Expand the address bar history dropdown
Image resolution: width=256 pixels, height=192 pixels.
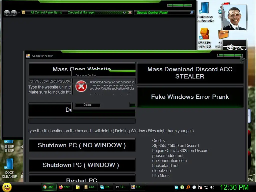[124, 12]
